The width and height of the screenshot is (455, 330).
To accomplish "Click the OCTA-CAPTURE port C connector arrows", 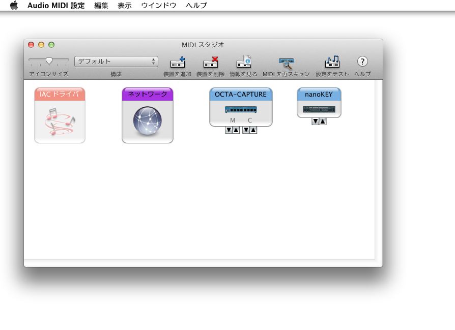I will [249, 130].
